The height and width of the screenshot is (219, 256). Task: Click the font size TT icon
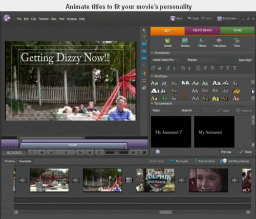[153, 68]
